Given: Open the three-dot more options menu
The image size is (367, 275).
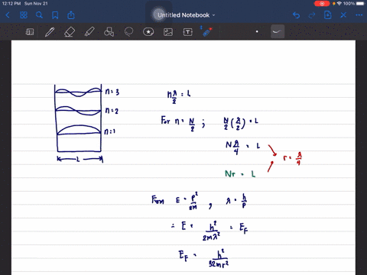Looking at the screenshot, I should (359, 15).
